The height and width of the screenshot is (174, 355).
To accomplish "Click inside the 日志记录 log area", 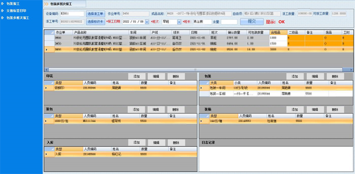I will click(276, 159).
